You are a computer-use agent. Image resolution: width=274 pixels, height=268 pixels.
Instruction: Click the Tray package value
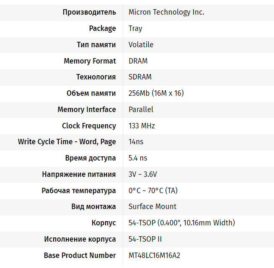tap(135, 28)
